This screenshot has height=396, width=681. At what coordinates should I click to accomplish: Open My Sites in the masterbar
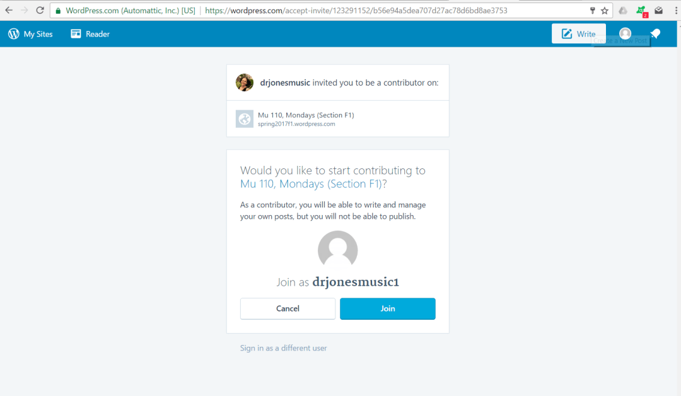point(30,34)
